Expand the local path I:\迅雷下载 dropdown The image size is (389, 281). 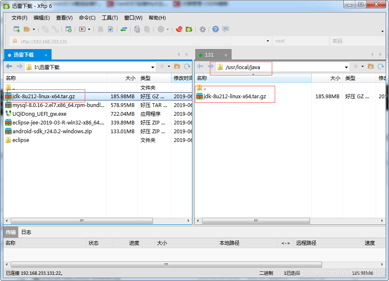point(153,67)
